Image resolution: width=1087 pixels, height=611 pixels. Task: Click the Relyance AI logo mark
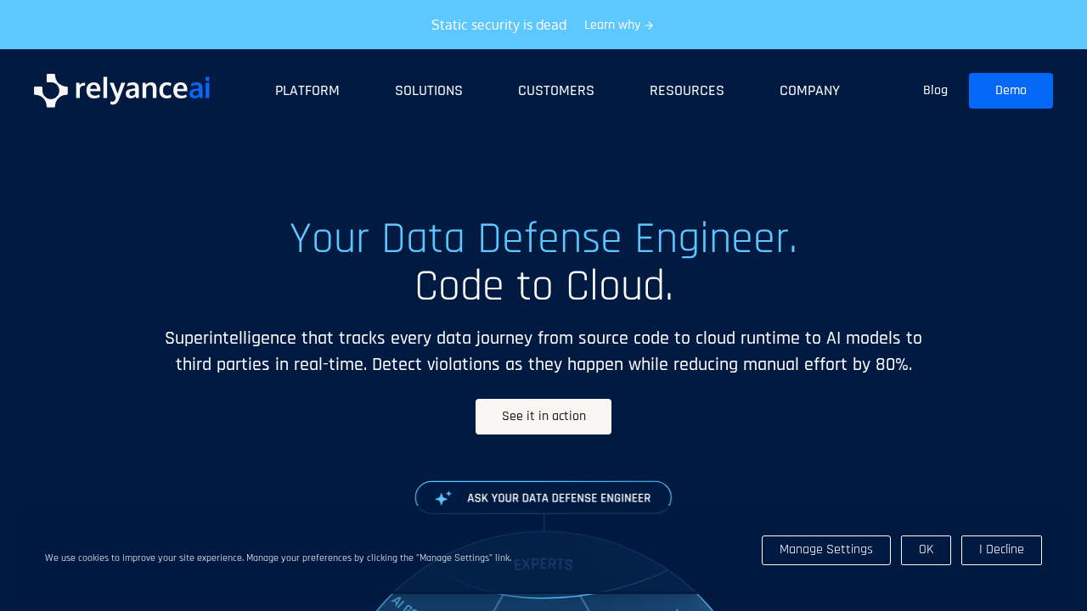[x=51, y=91]
